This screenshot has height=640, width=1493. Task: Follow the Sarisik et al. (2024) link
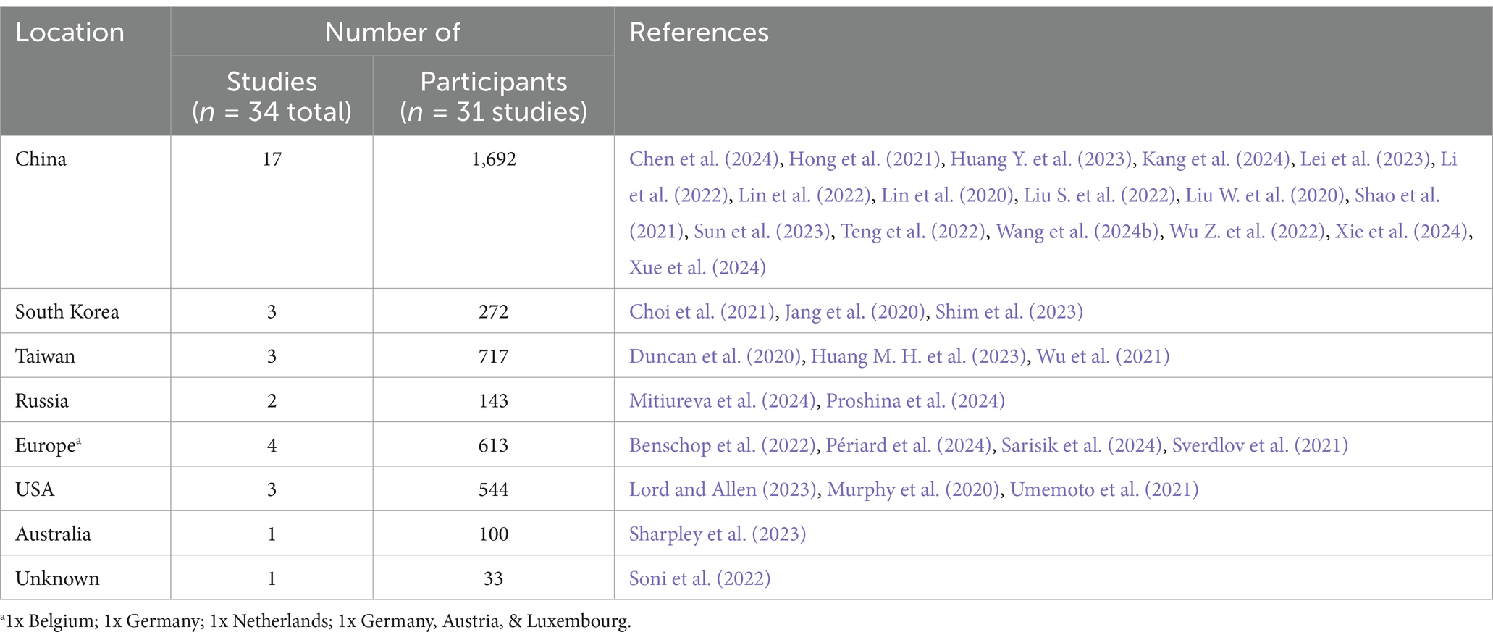click(x=1082, y=445)
